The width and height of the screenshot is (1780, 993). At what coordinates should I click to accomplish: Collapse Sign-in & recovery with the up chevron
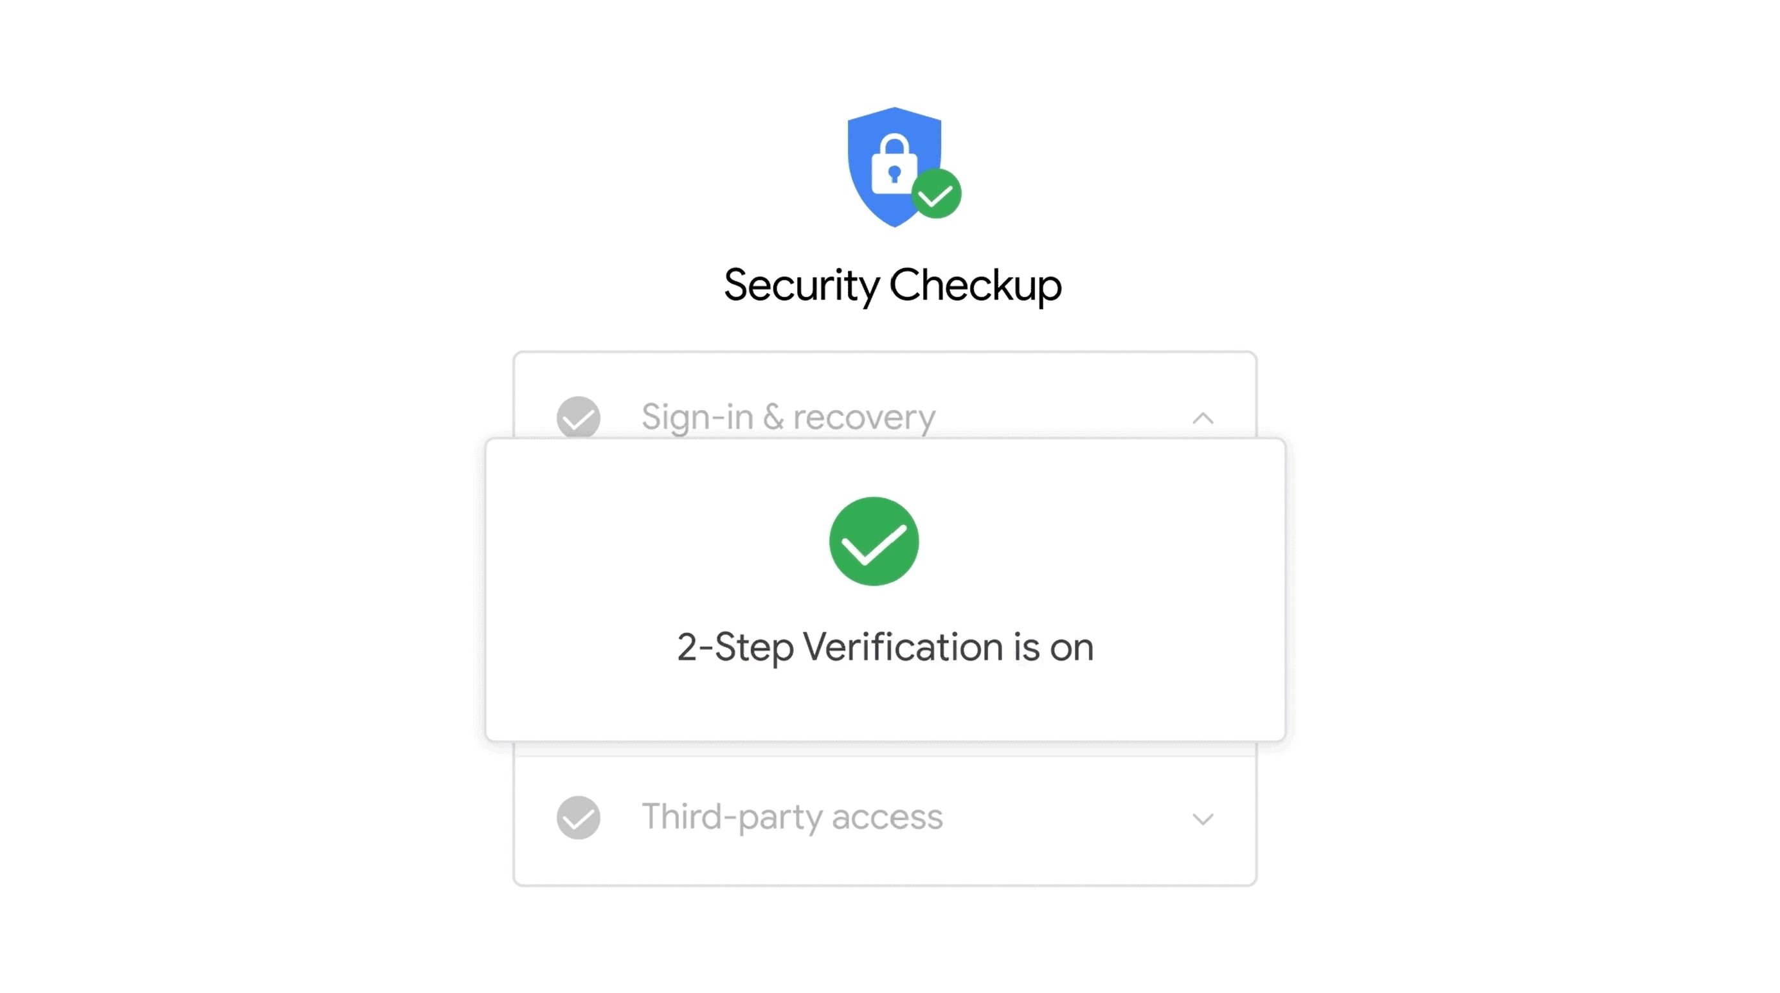click(1203, 418)
